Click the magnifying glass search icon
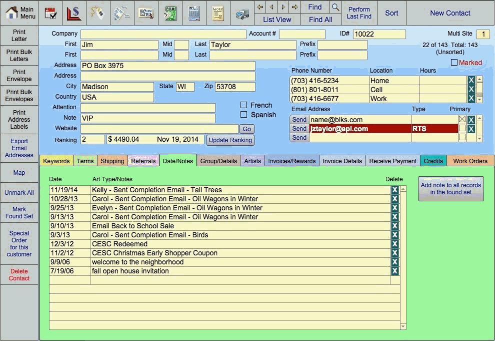This screenshot has height=341, width=495. (335, 7)
